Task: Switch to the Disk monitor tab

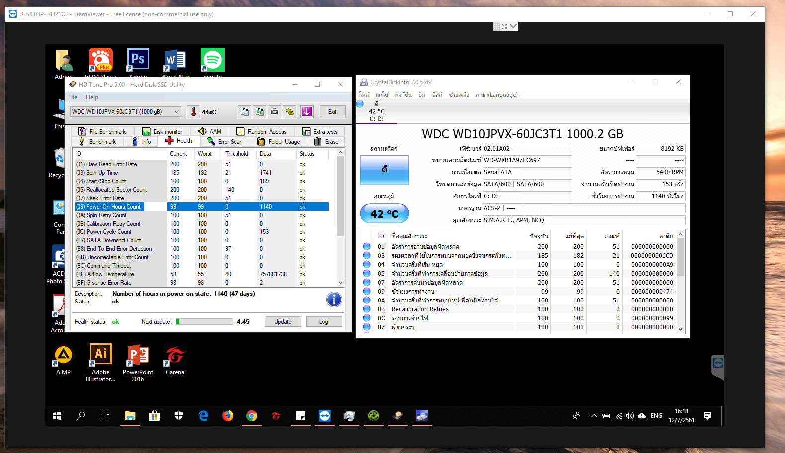Action: 162,131
